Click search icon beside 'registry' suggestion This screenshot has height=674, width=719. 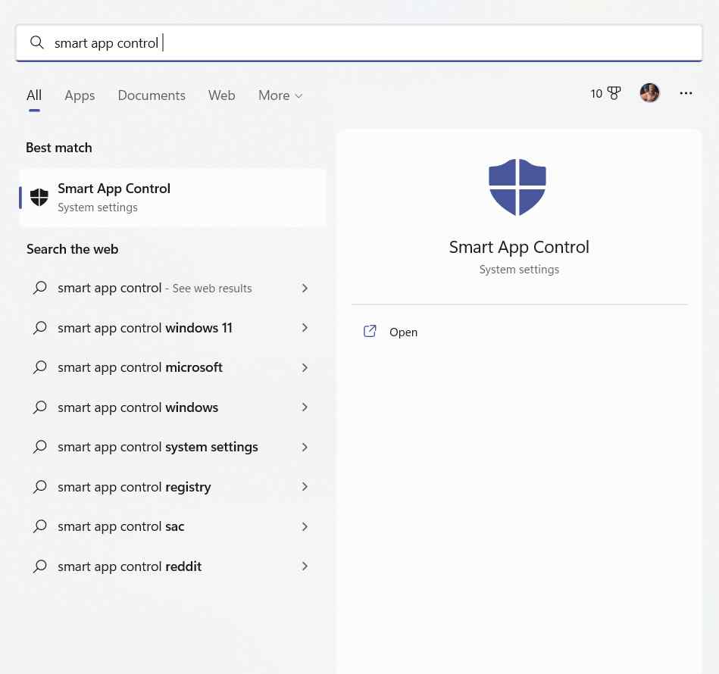pos(40,487)
